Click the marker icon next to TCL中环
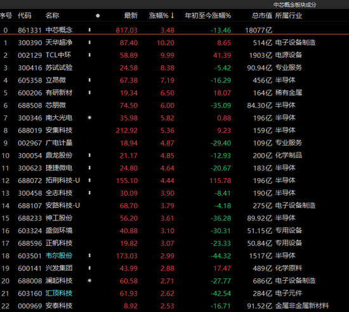 89,55
